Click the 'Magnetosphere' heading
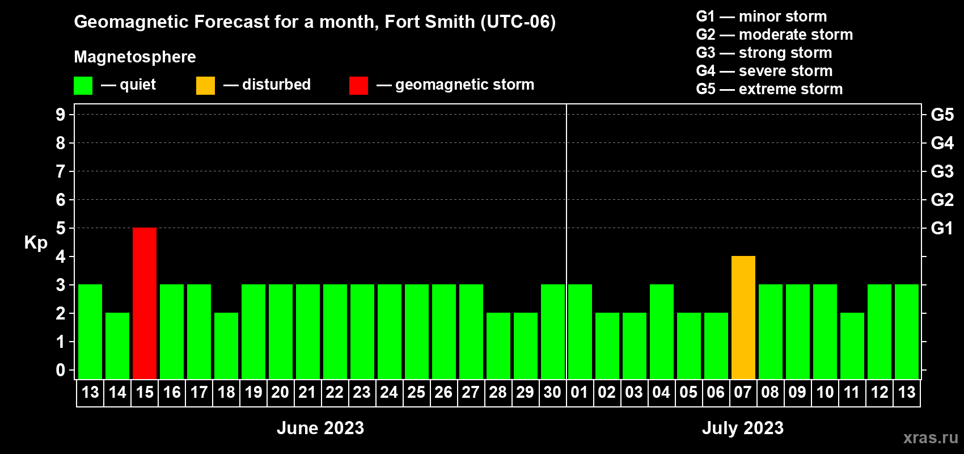This screenshot has width=964, height=454. point(135,57)
